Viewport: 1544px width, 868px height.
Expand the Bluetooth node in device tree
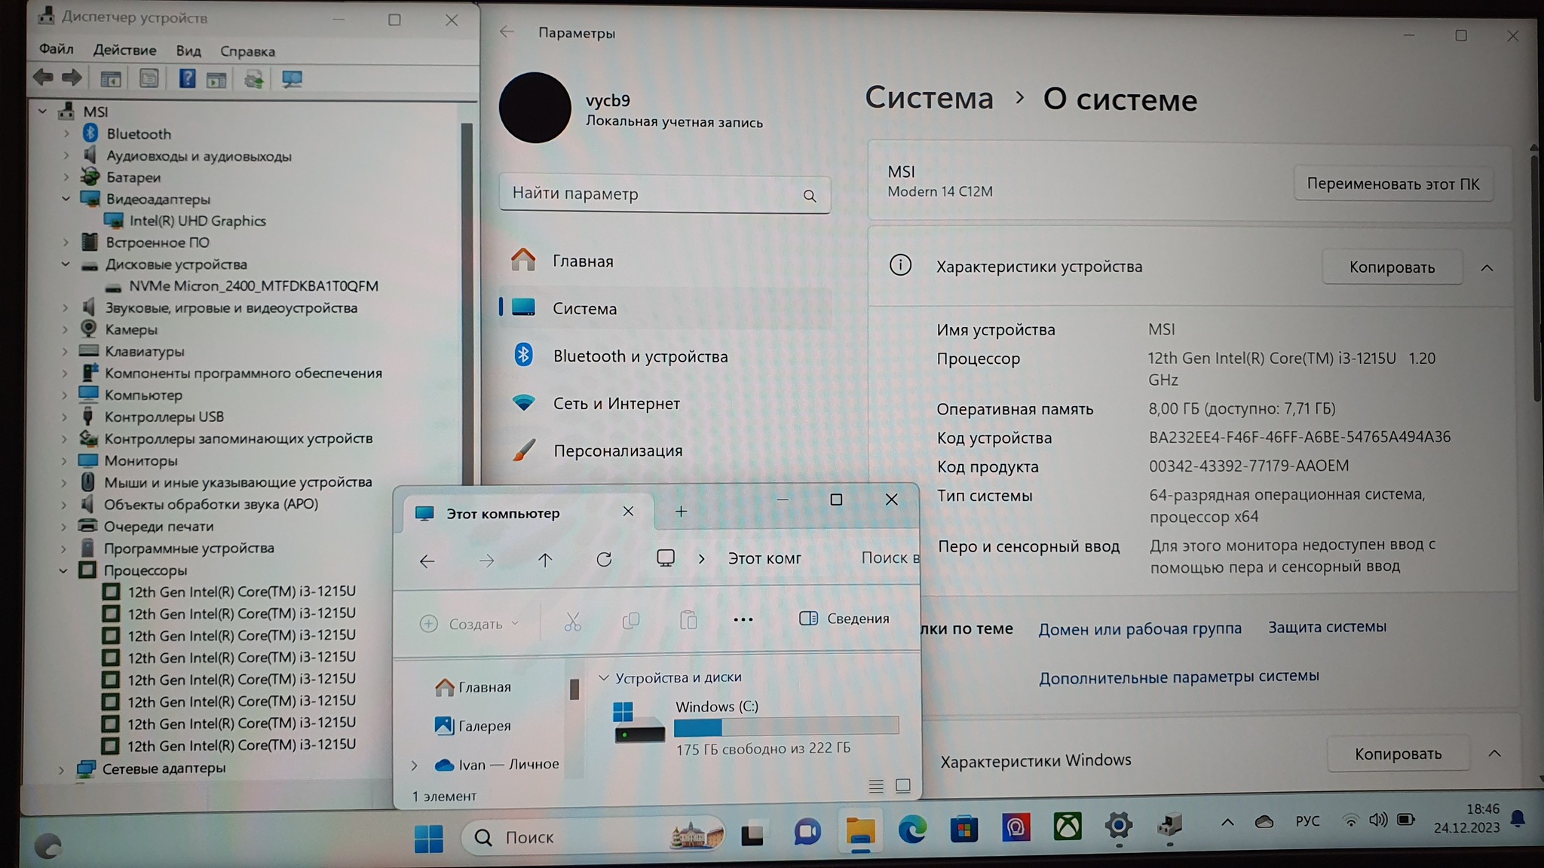(x=66, y=133)
